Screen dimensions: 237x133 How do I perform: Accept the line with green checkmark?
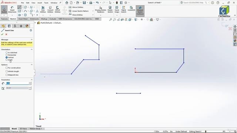[2, 34]
